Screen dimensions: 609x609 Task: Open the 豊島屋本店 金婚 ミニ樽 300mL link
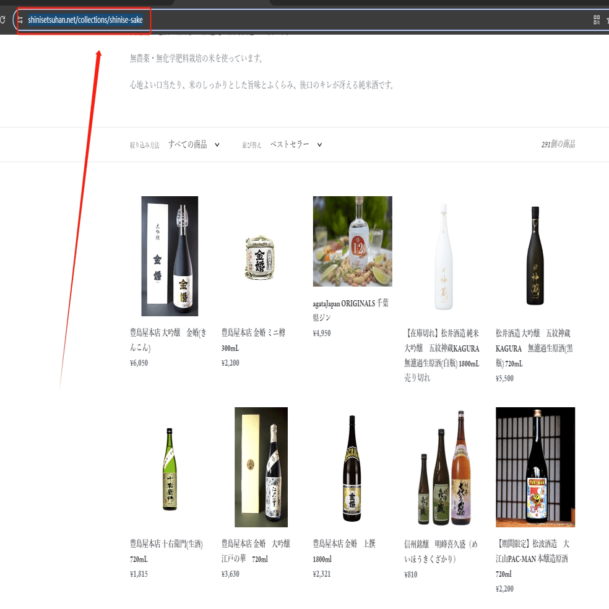tap(253, 340)
